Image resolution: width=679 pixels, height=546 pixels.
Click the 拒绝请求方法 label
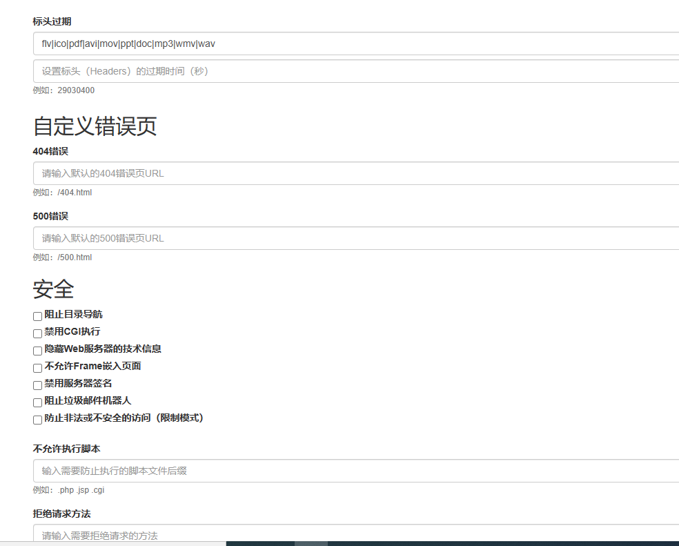click(62, 514)
